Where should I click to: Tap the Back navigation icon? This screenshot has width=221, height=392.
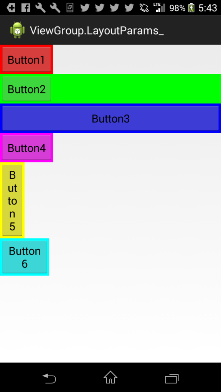point(49,378)
